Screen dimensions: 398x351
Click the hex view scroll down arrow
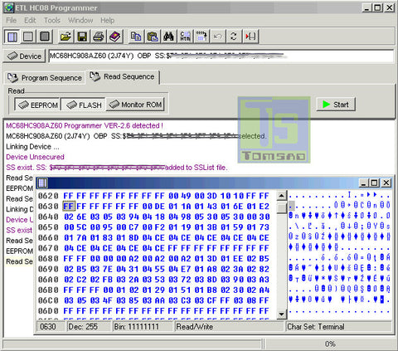[x=281, y=314]
